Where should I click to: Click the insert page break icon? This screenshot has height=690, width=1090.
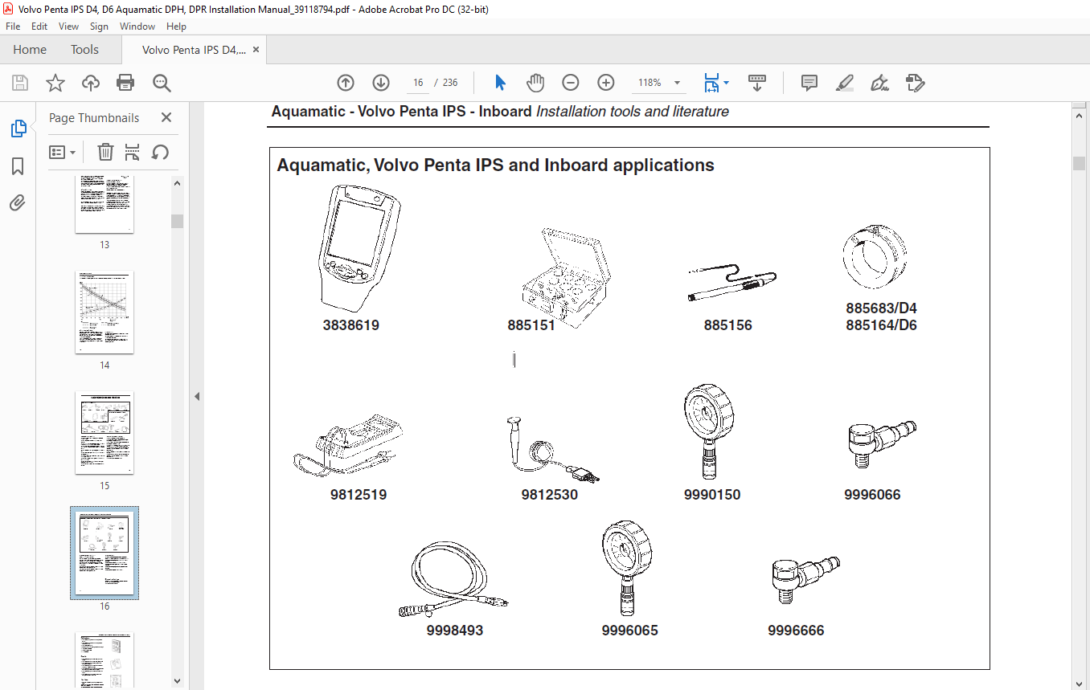click(x=133, y=152)
